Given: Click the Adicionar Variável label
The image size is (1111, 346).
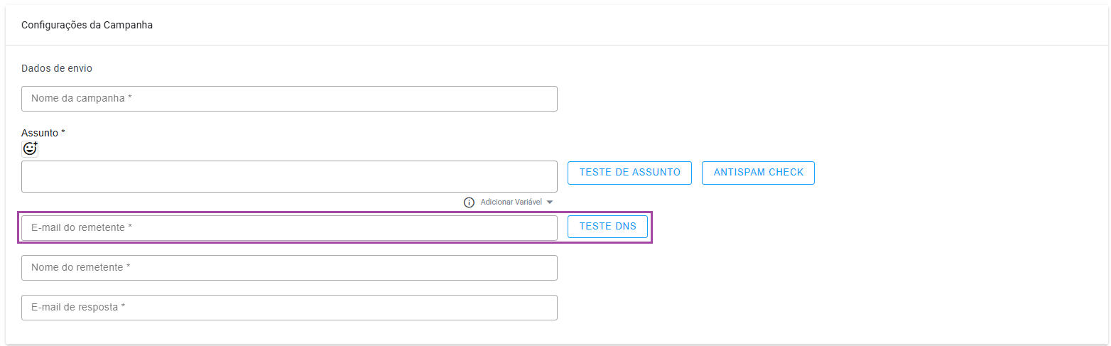Looking at the screenshot, I should (511, 202).
